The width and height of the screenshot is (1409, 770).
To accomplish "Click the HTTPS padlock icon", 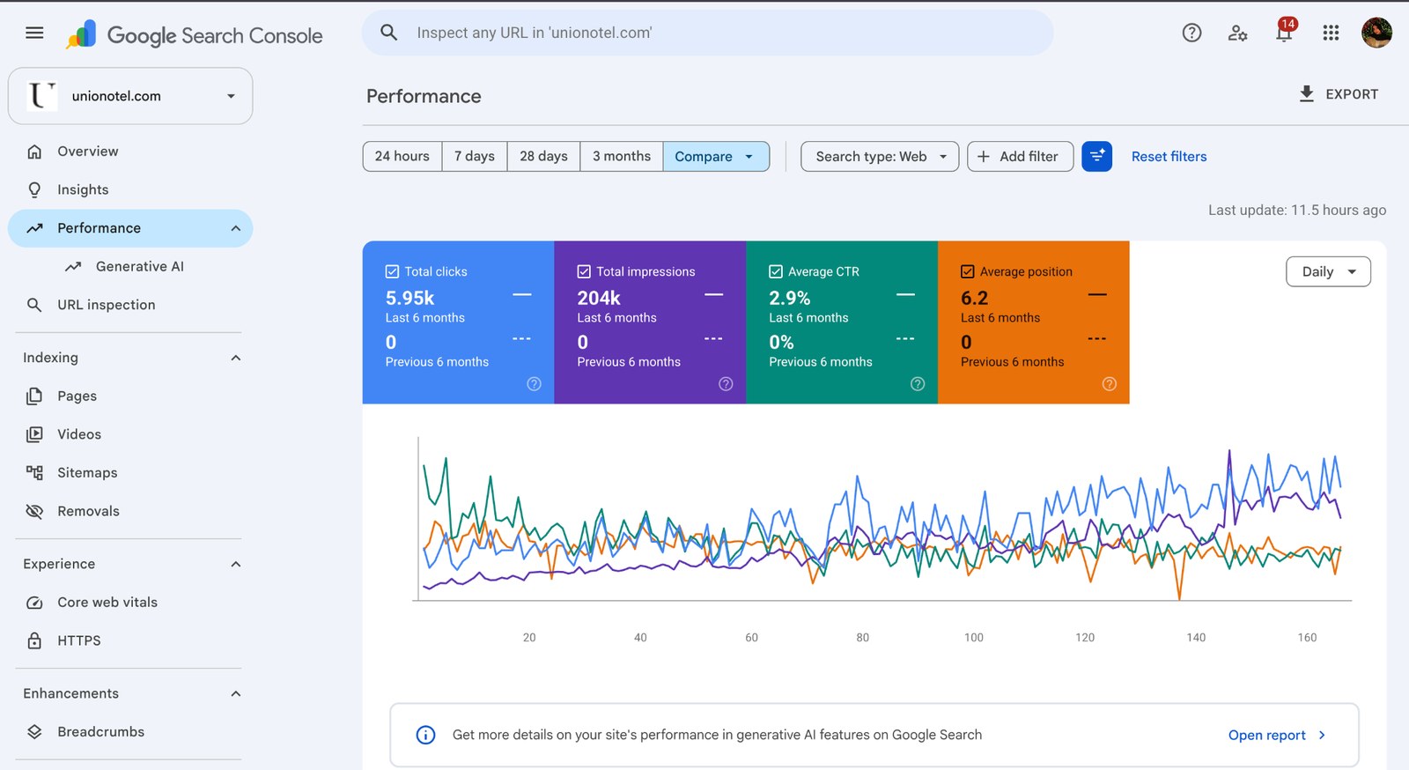I will pyautogui.click(x=34, y=640).
